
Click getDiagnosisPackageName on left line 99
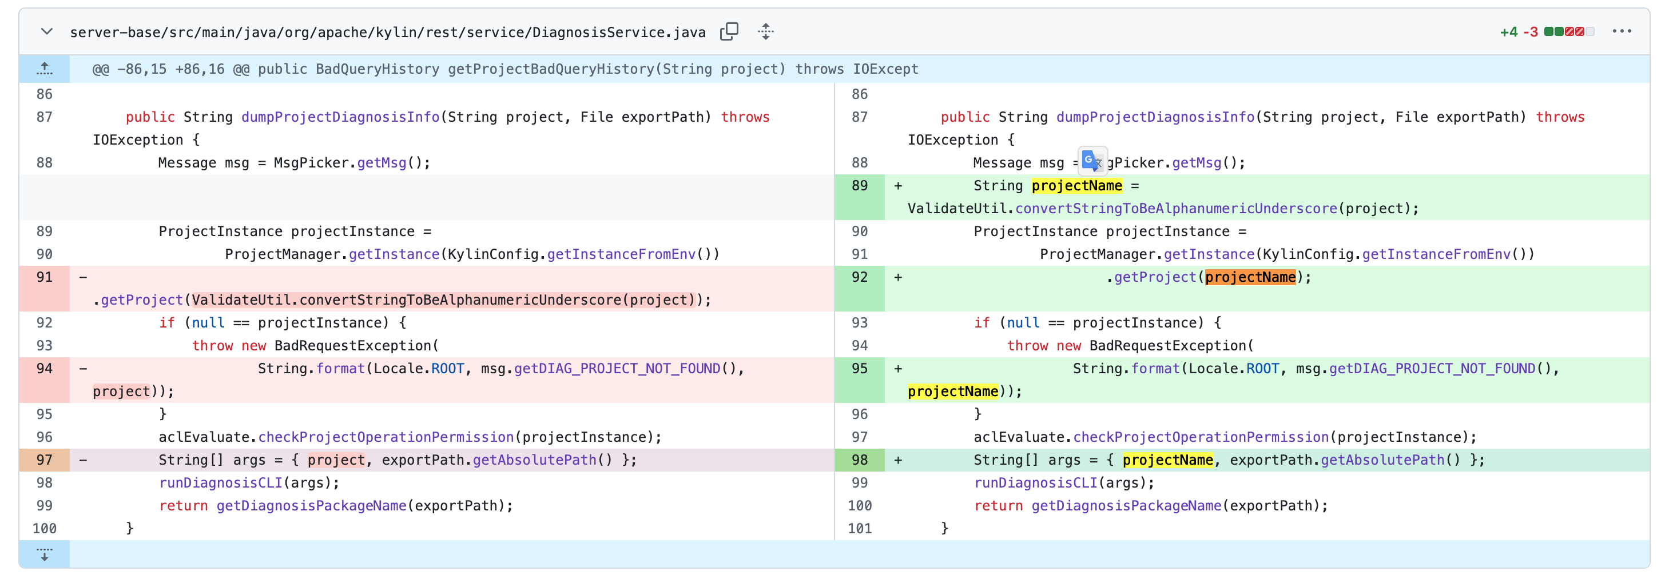pyautogui.click(x=311, y=506)
